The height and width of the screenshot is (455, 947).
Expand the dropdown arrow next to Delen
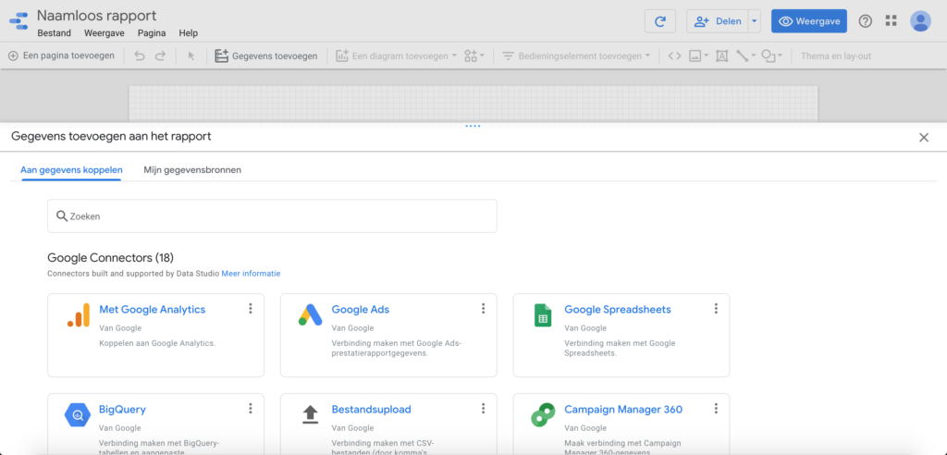coord(755,21)
